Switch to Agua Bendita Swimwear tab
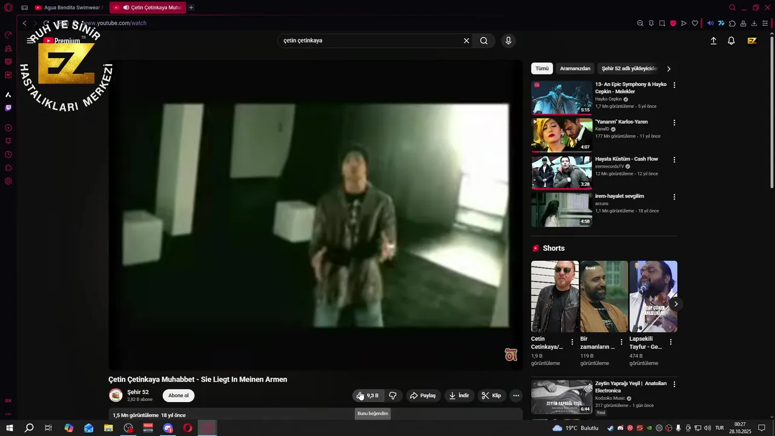Viewport: 775px width, 436px height. (x=68, y=8)
